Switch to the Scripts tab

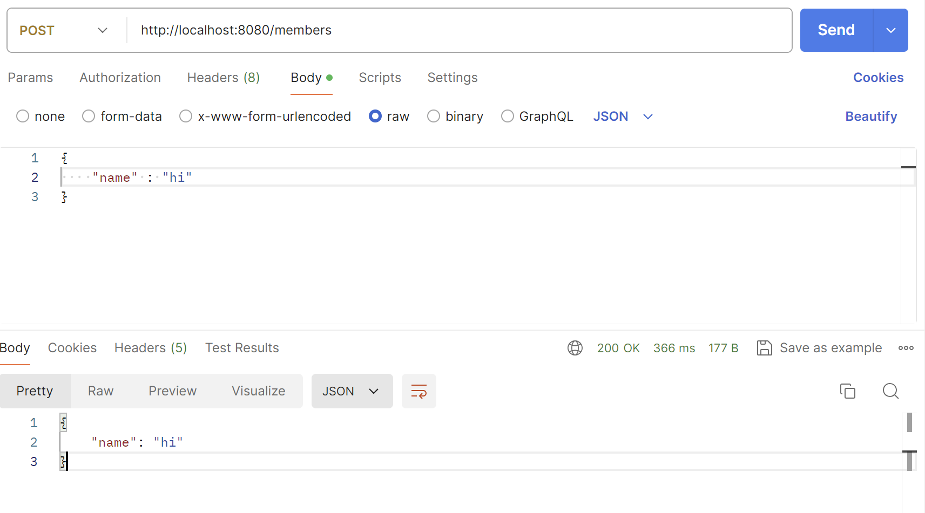click(380, 78)
